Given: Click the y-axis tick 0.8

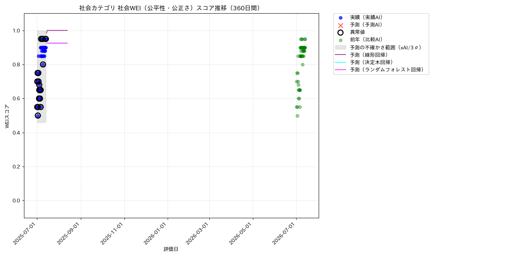Looking at the screenshot, I should 17,64.
